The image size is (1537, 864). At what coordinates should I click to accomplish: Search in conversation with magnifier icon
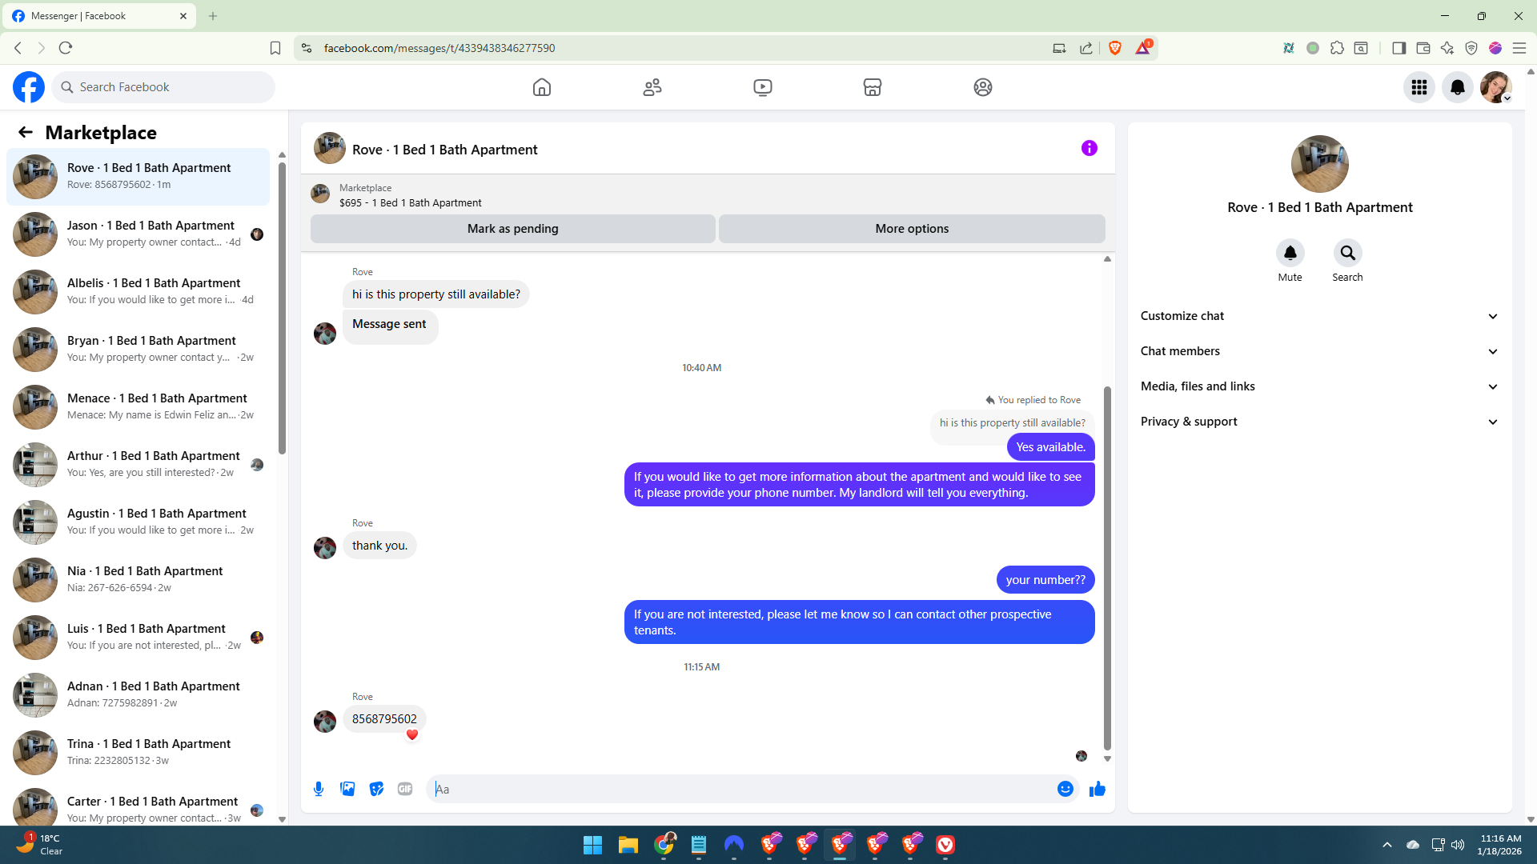[1347, 254]
